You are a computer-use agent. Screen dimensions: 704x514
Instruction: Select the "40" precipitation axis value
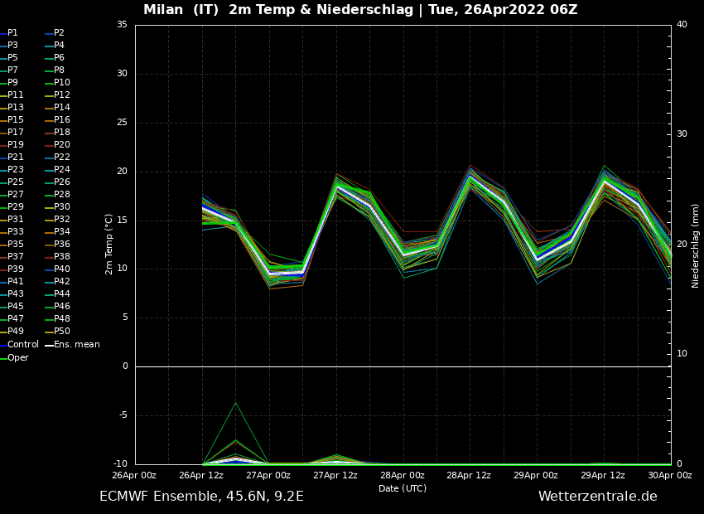tap(682, 25)
